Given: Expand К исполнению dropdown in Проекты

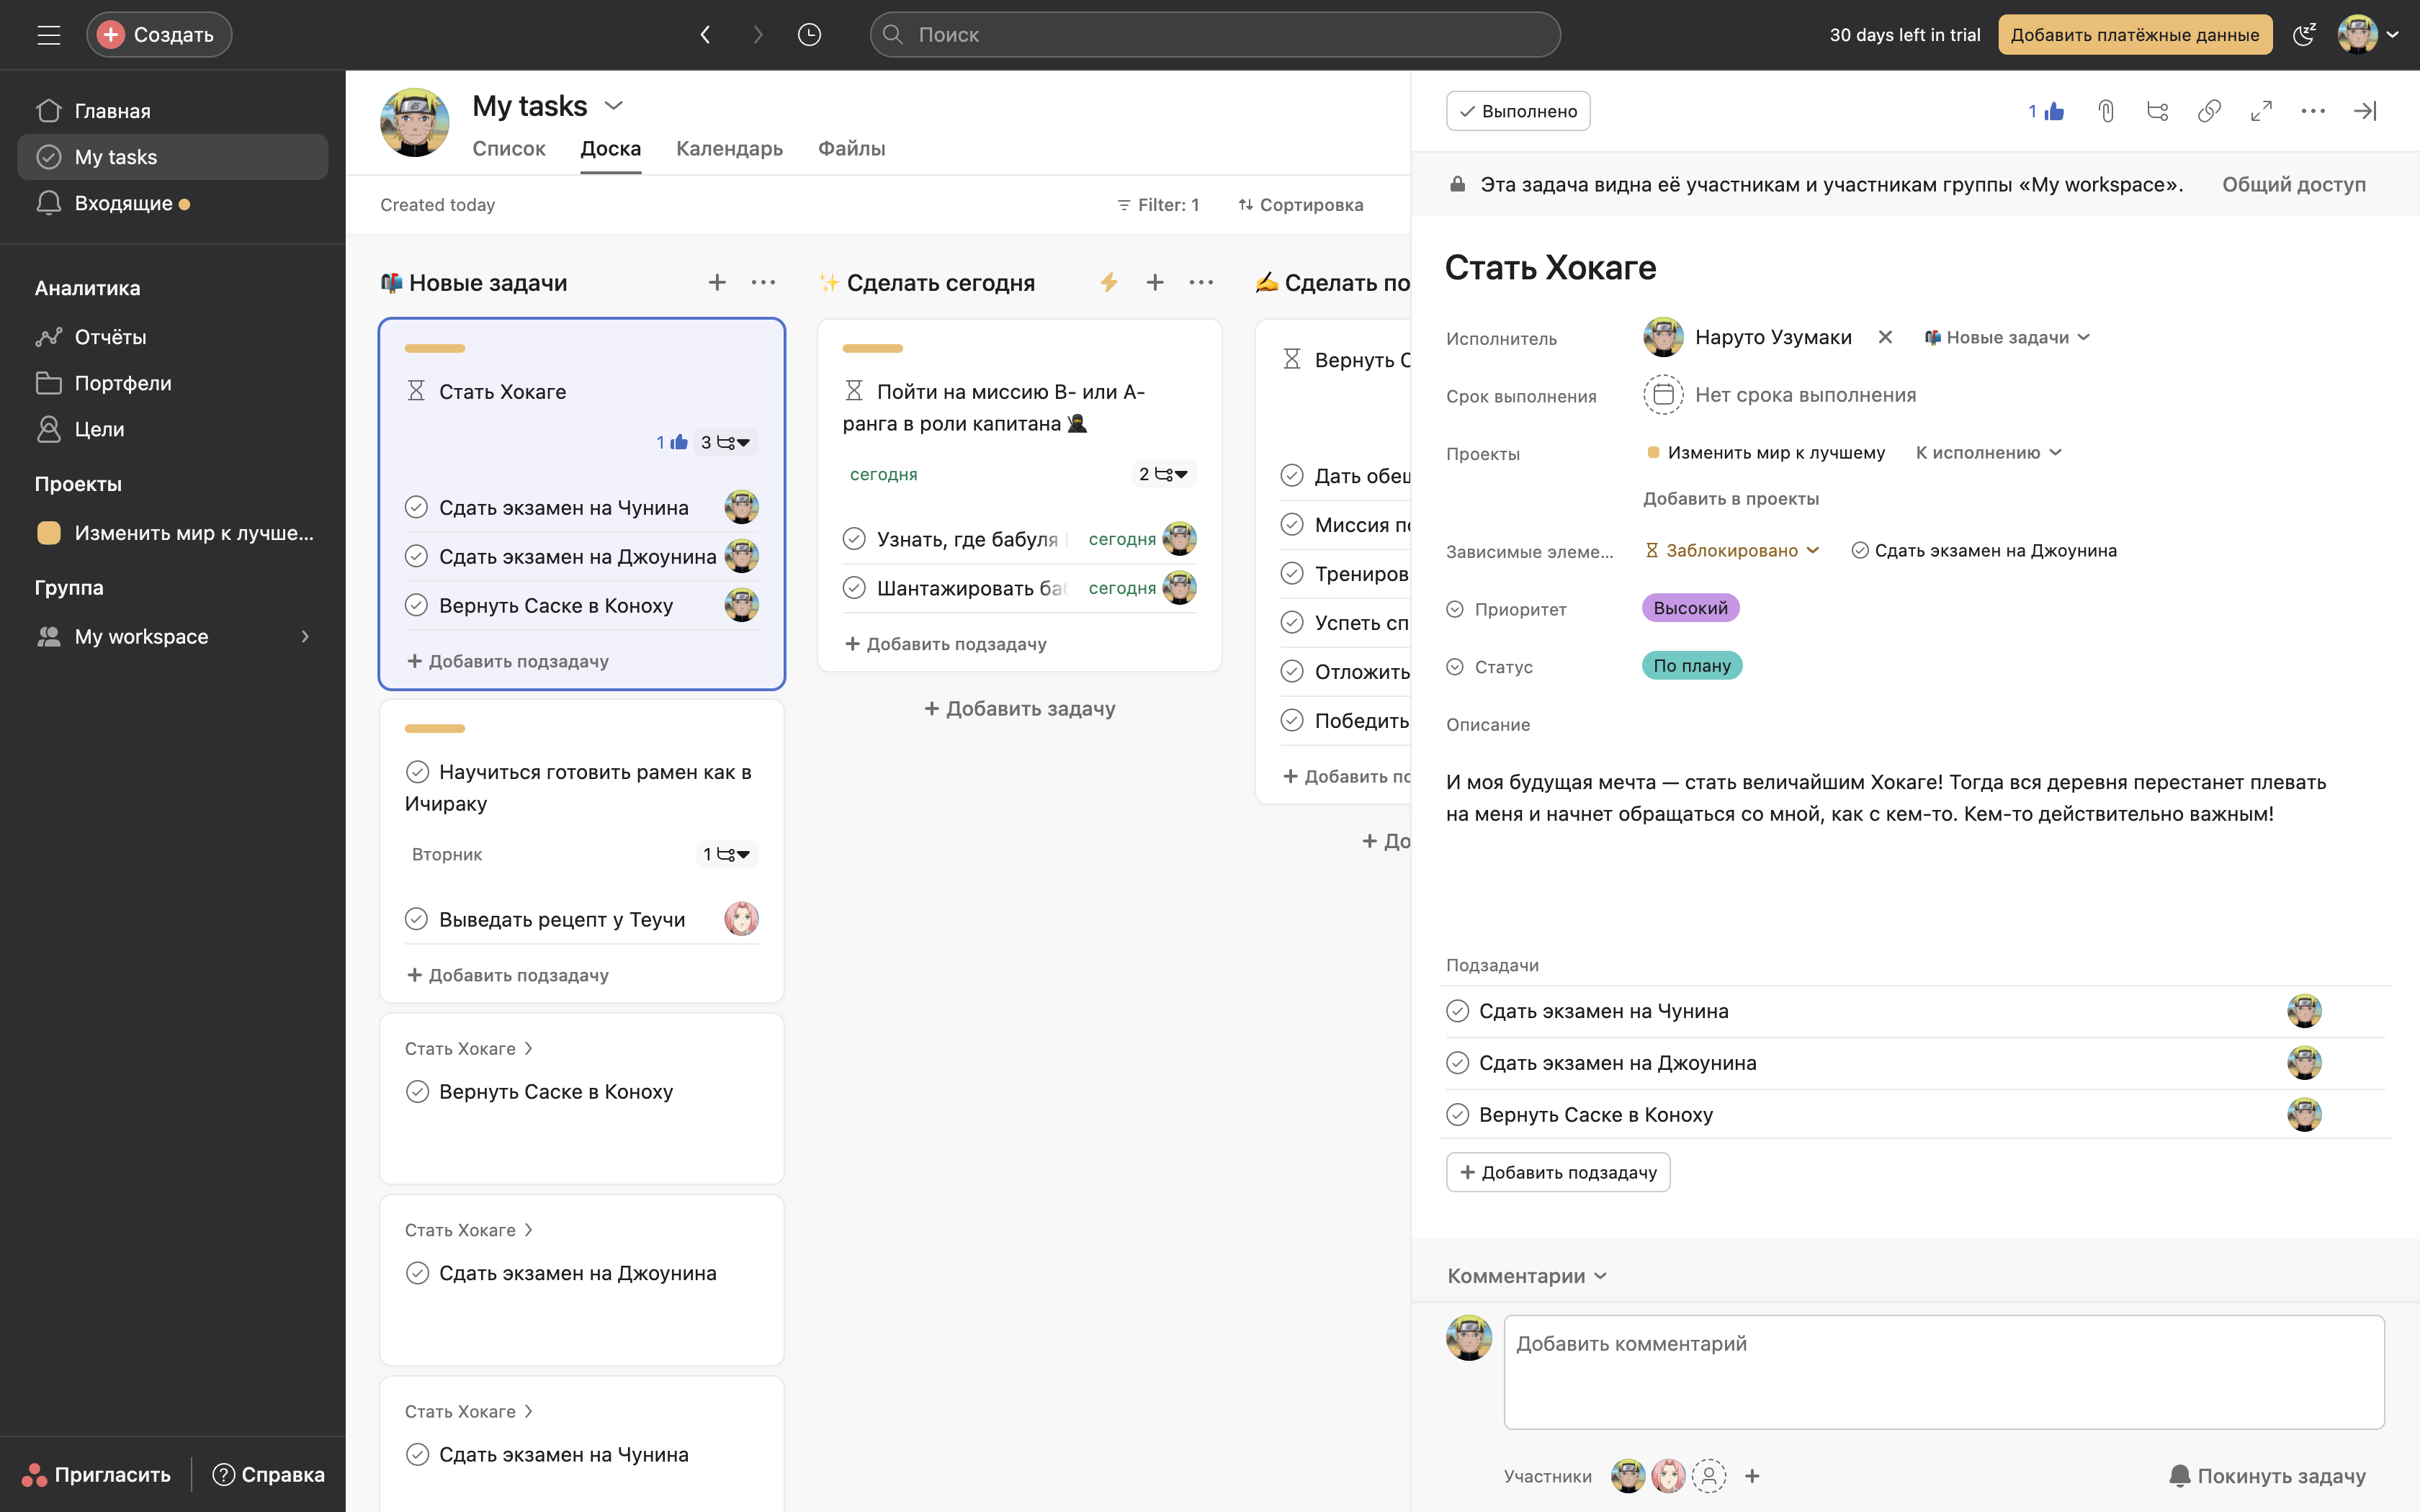Looking at the screenshot, I should pos(1986,453).
